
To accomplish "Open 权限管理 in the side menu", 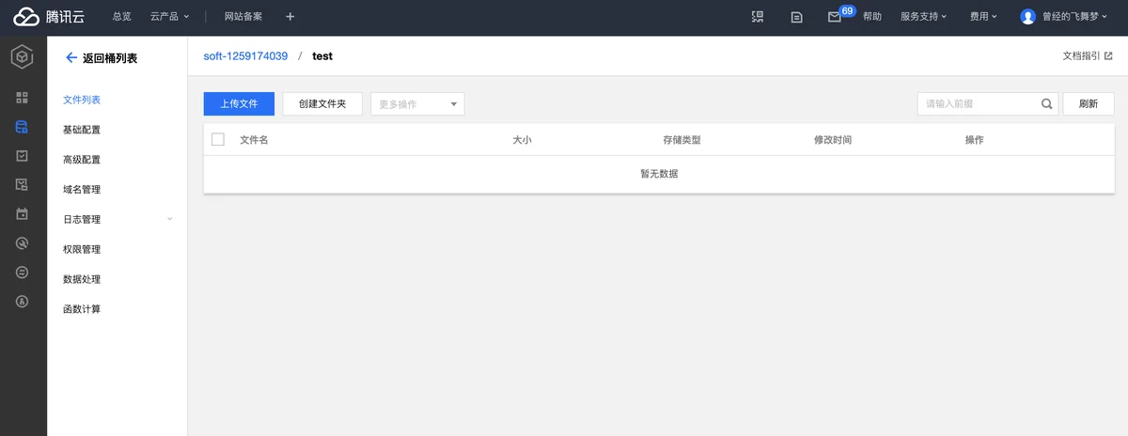I will pos(82,250).
